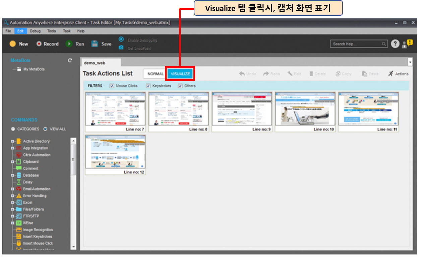Select the Delay hourglass icon

point(19,182)
